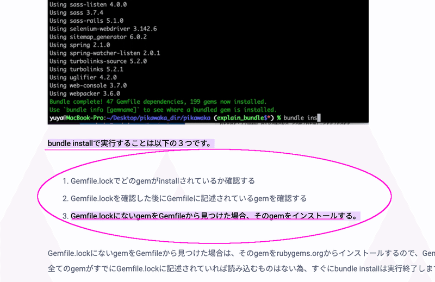This screenshot has width=435, height=282.
Task: Click the 'explain_bundle' branch name in prompt
Action: coord(240,118)
